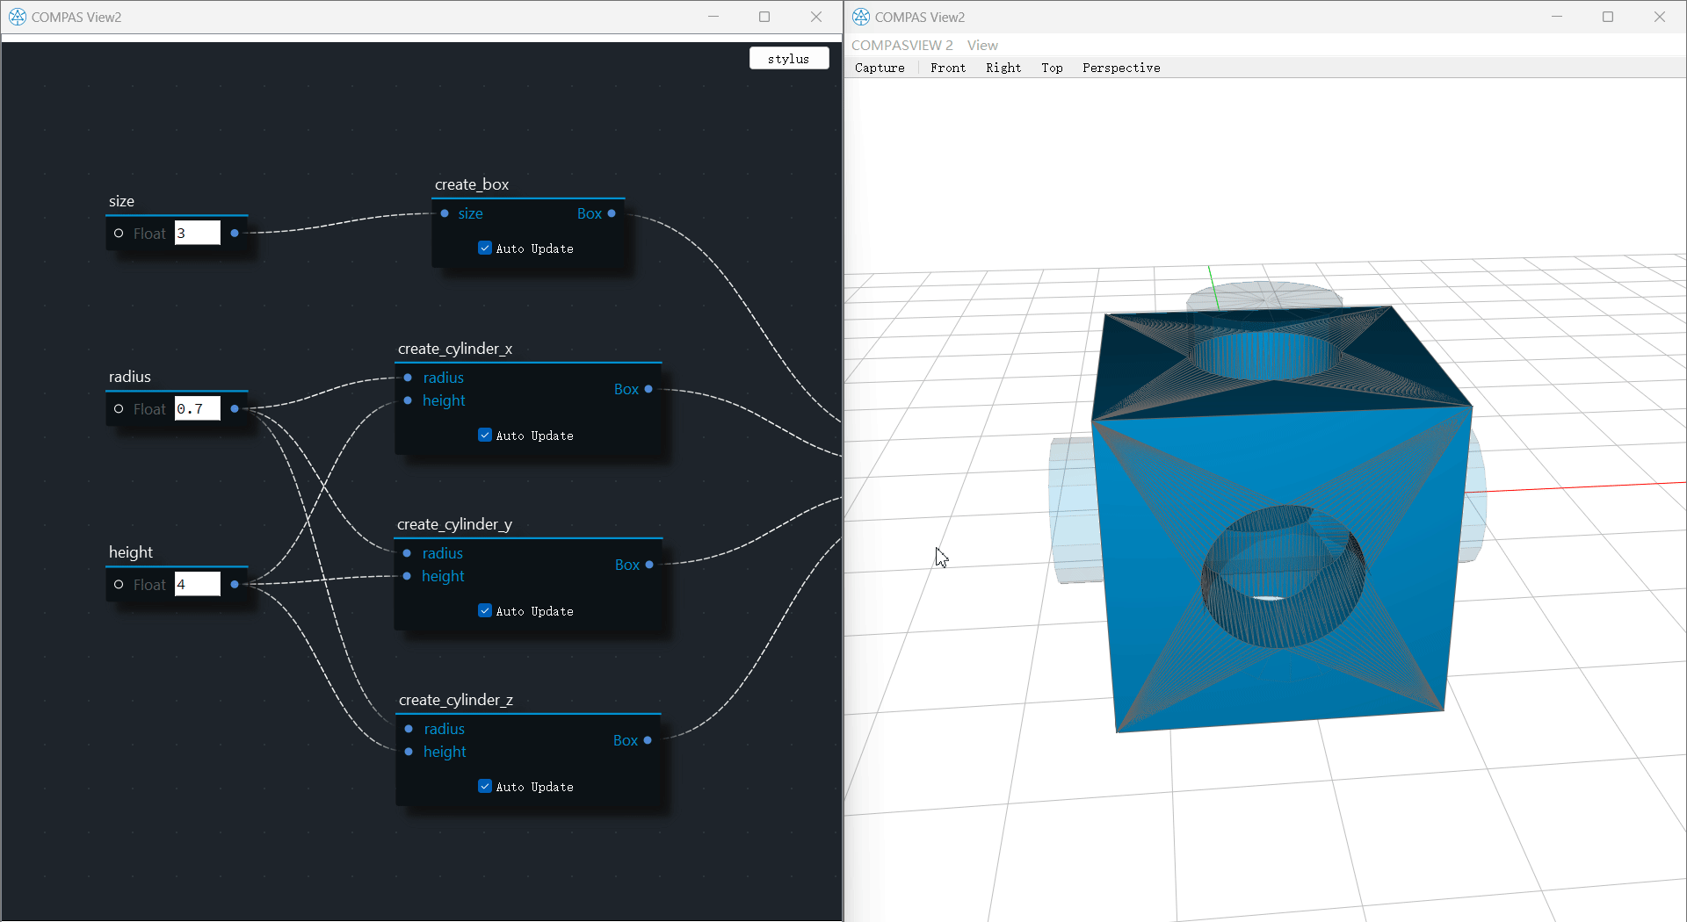Click the COMPAS logo in the node editor title bar
The height and width of the screenshot is (922, 1687).
[x=17, y=17]
